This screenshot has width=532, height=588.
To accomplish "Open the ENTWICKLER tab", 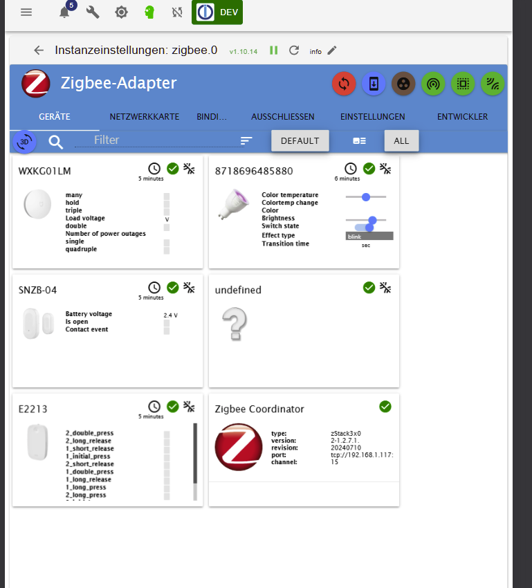I will pos(462,117).
